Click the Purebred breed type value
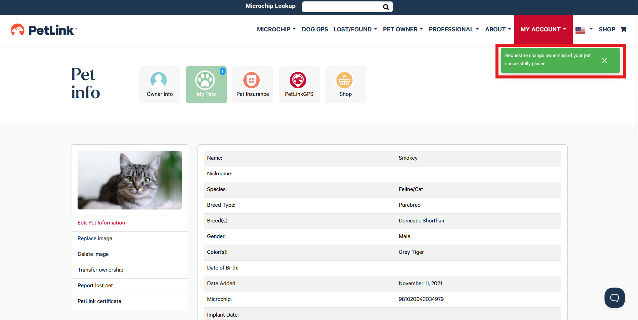Screen dimensions: 638x320 coord(409,205)
